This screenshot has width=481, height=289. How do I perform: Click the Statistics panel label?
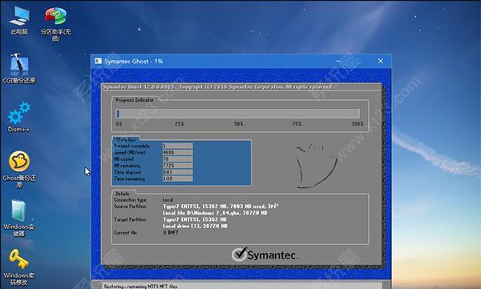126,140
